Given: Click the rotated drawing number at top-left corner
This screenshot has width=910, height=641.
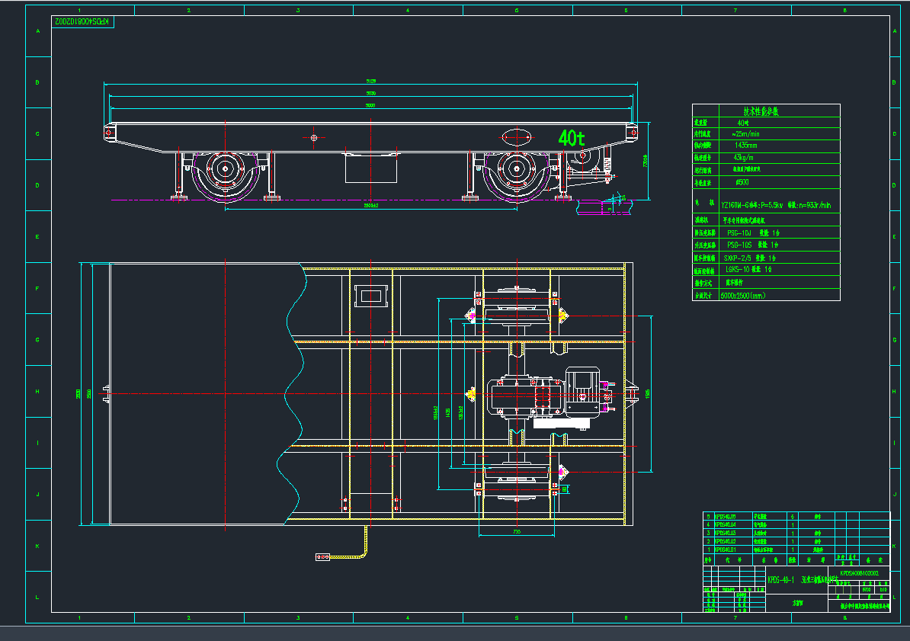Looking at the screenshot, I should pyautogui.click(x=83, y=22).
